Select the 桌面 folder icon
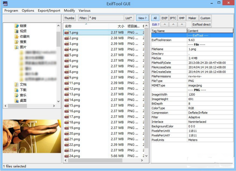 coord(16,100)
